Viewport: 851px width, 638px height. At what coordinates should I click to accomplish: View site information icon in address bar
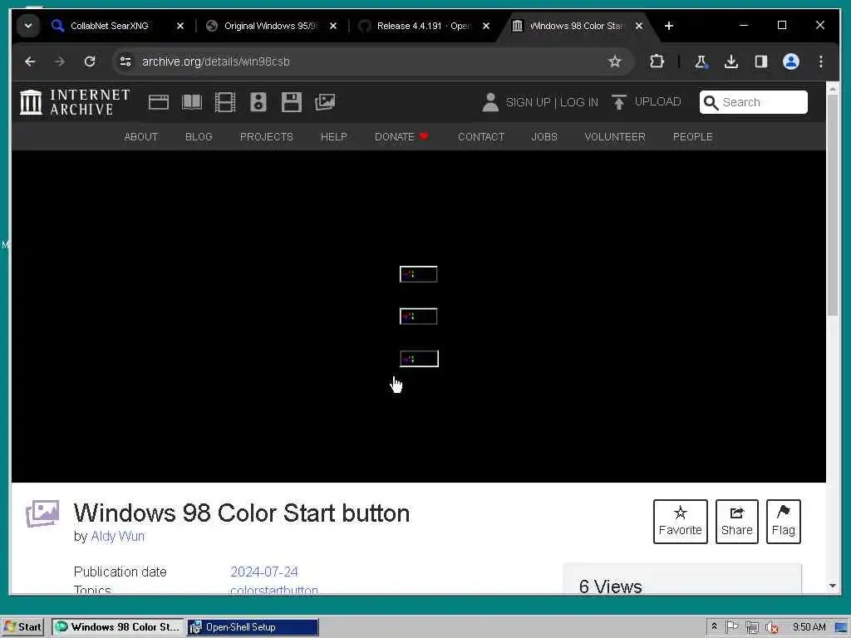point(126,61)
